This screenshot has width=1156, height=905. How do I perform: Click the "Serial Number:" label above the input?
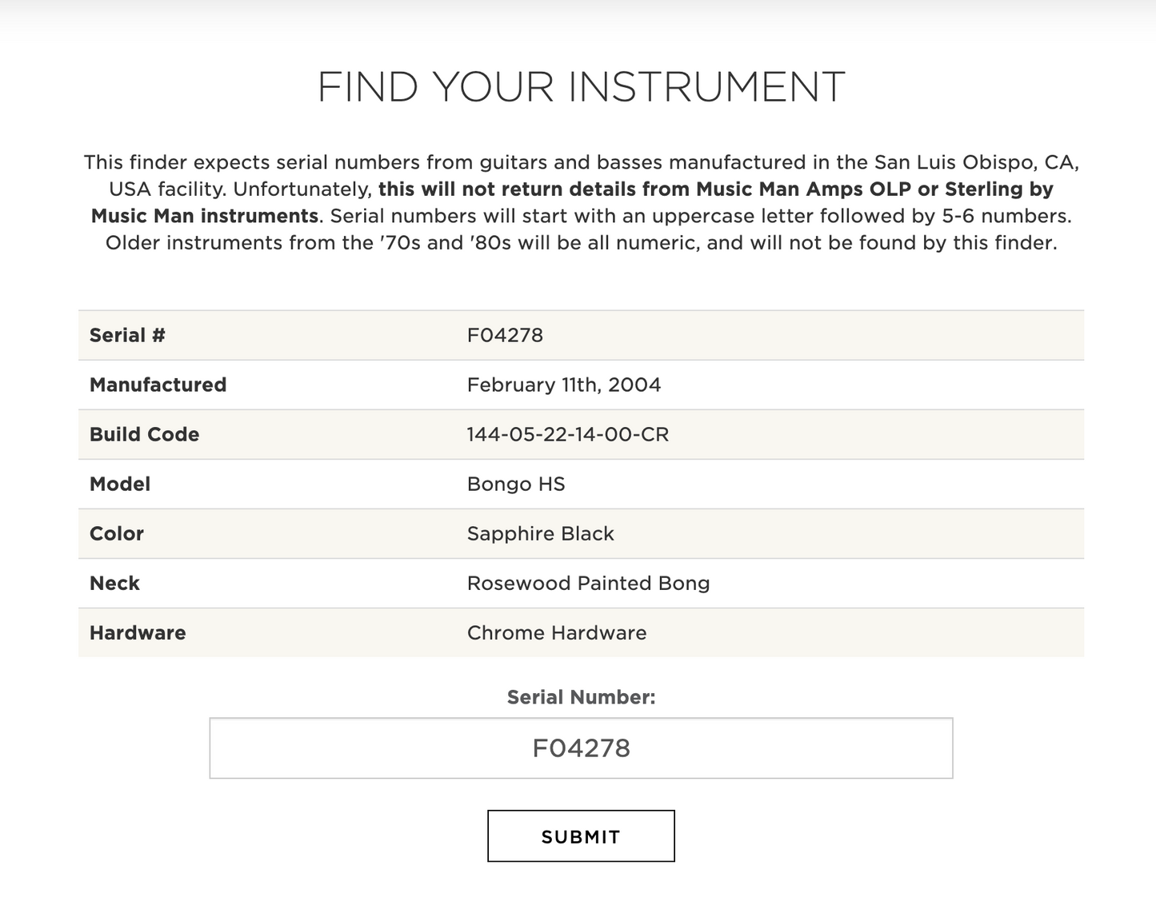click(581, 698)
